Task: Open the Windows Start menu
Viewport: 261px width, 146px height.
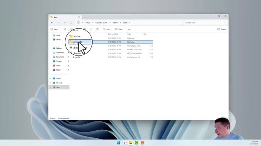Action: [119, 143]
